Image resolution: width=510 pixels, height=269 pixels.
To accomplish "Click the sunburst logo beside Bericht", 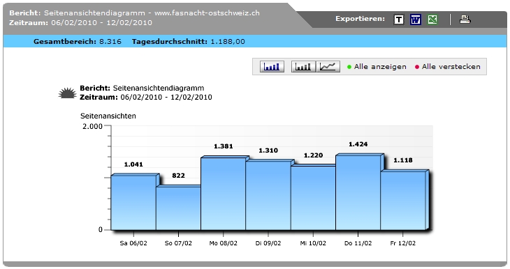I will point(67,93).
